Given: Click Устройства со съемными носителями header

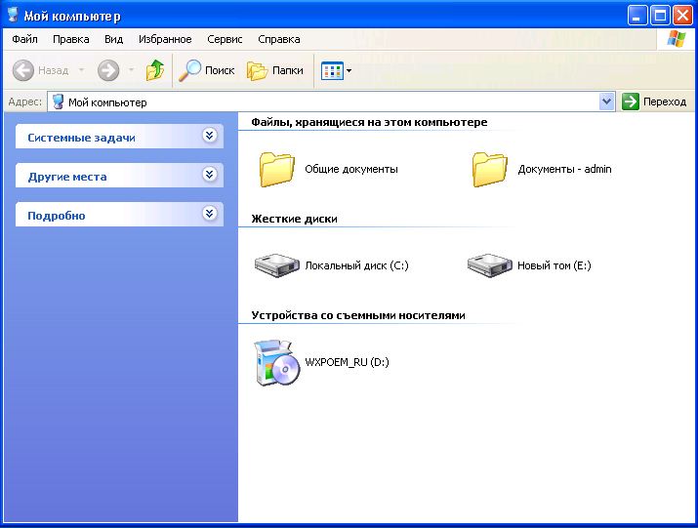Looking at the screenshot, I should [358, 315].
